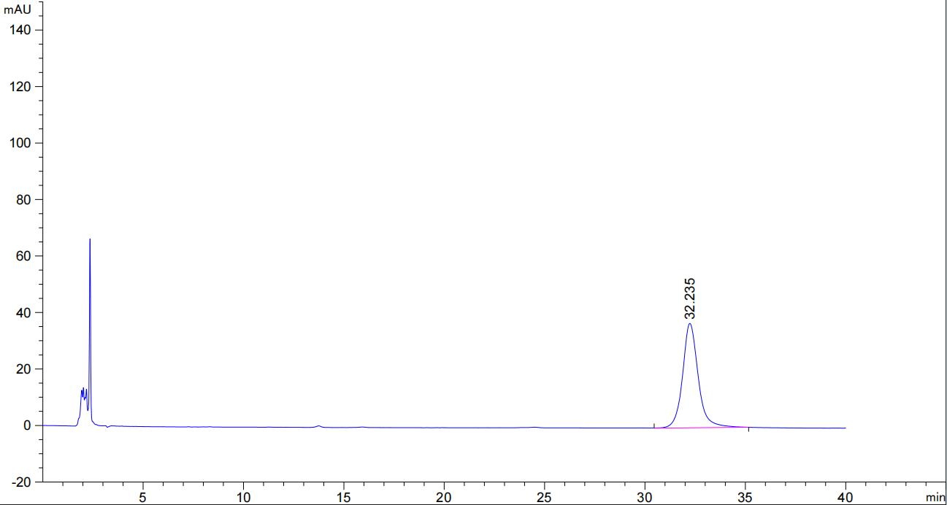This screenshot has width=947, height=505.
Task: Click the tiny bump near 14 minutes
Action: 318,425
